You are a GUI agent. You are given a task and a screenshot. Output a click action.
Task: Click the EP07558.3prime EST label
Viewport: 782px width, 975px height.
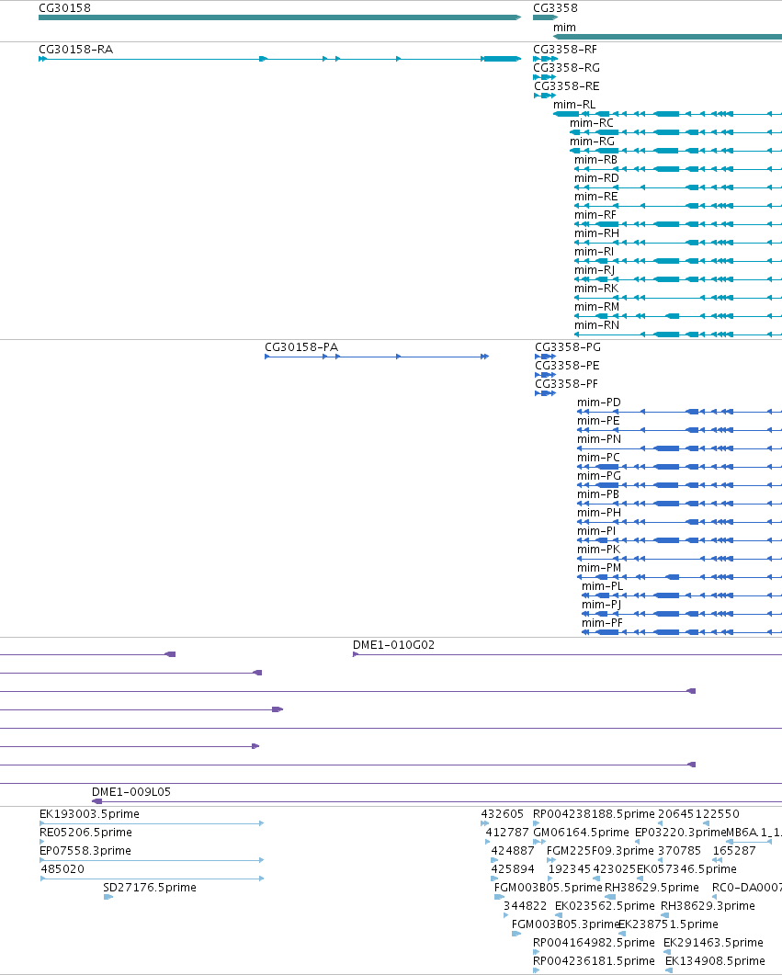click(85, 851)
